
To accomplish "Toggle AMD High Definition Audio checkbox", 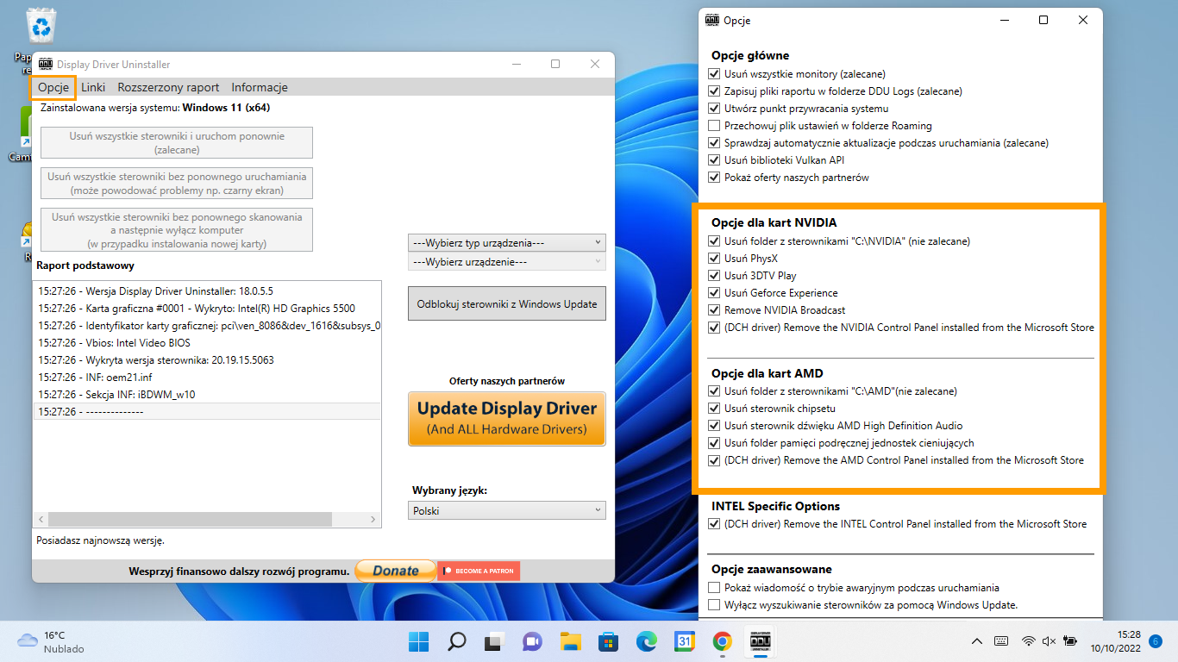I will [713, 426].
